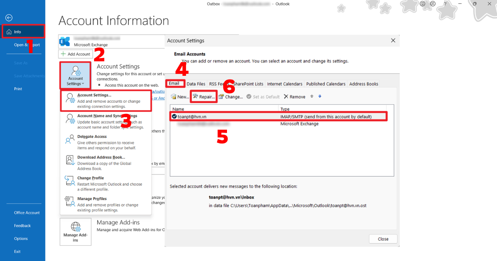Choose Delegate Access menu entry
The height and width of the screenshot is (261, 497).
click(106, 142)
